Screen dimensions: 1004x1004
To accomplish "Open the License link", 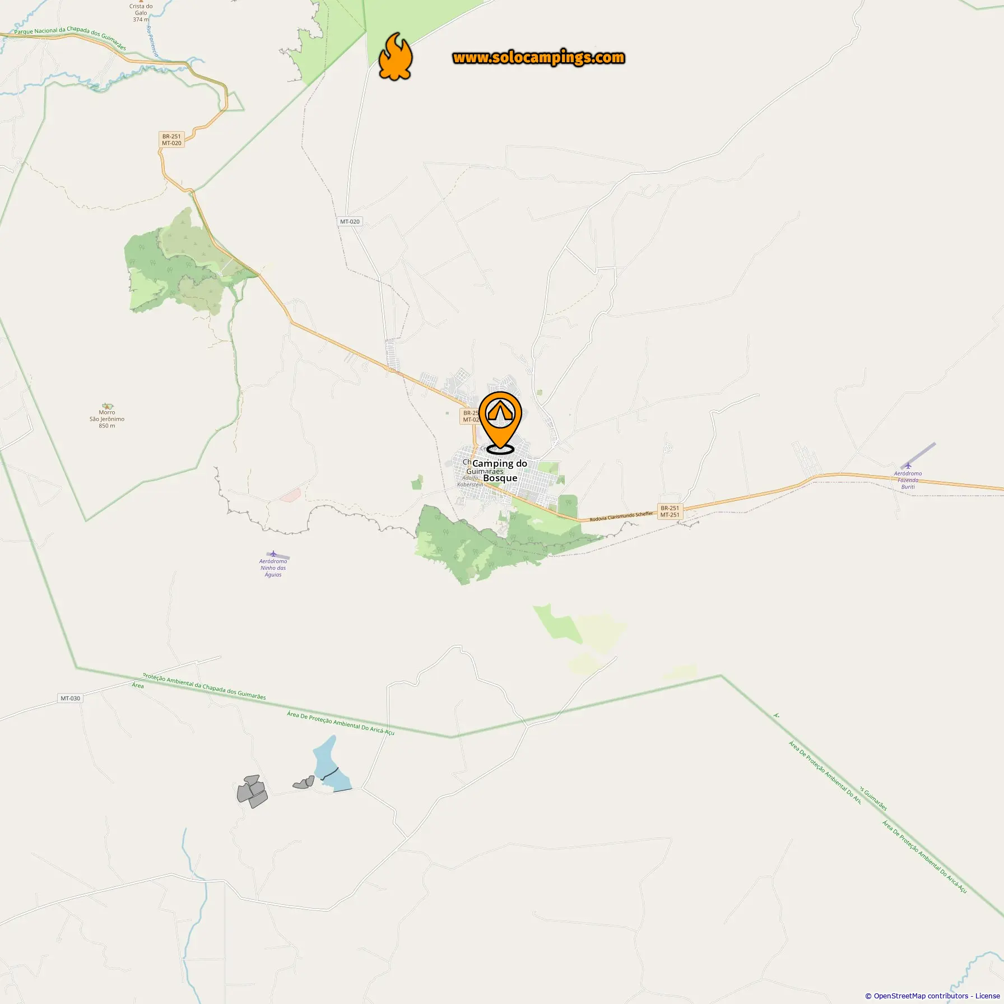I will pos(987,996).
